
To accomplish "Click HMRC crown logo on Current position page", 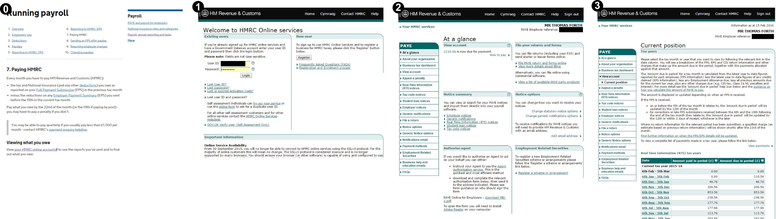I will click(x=604, y=13).
